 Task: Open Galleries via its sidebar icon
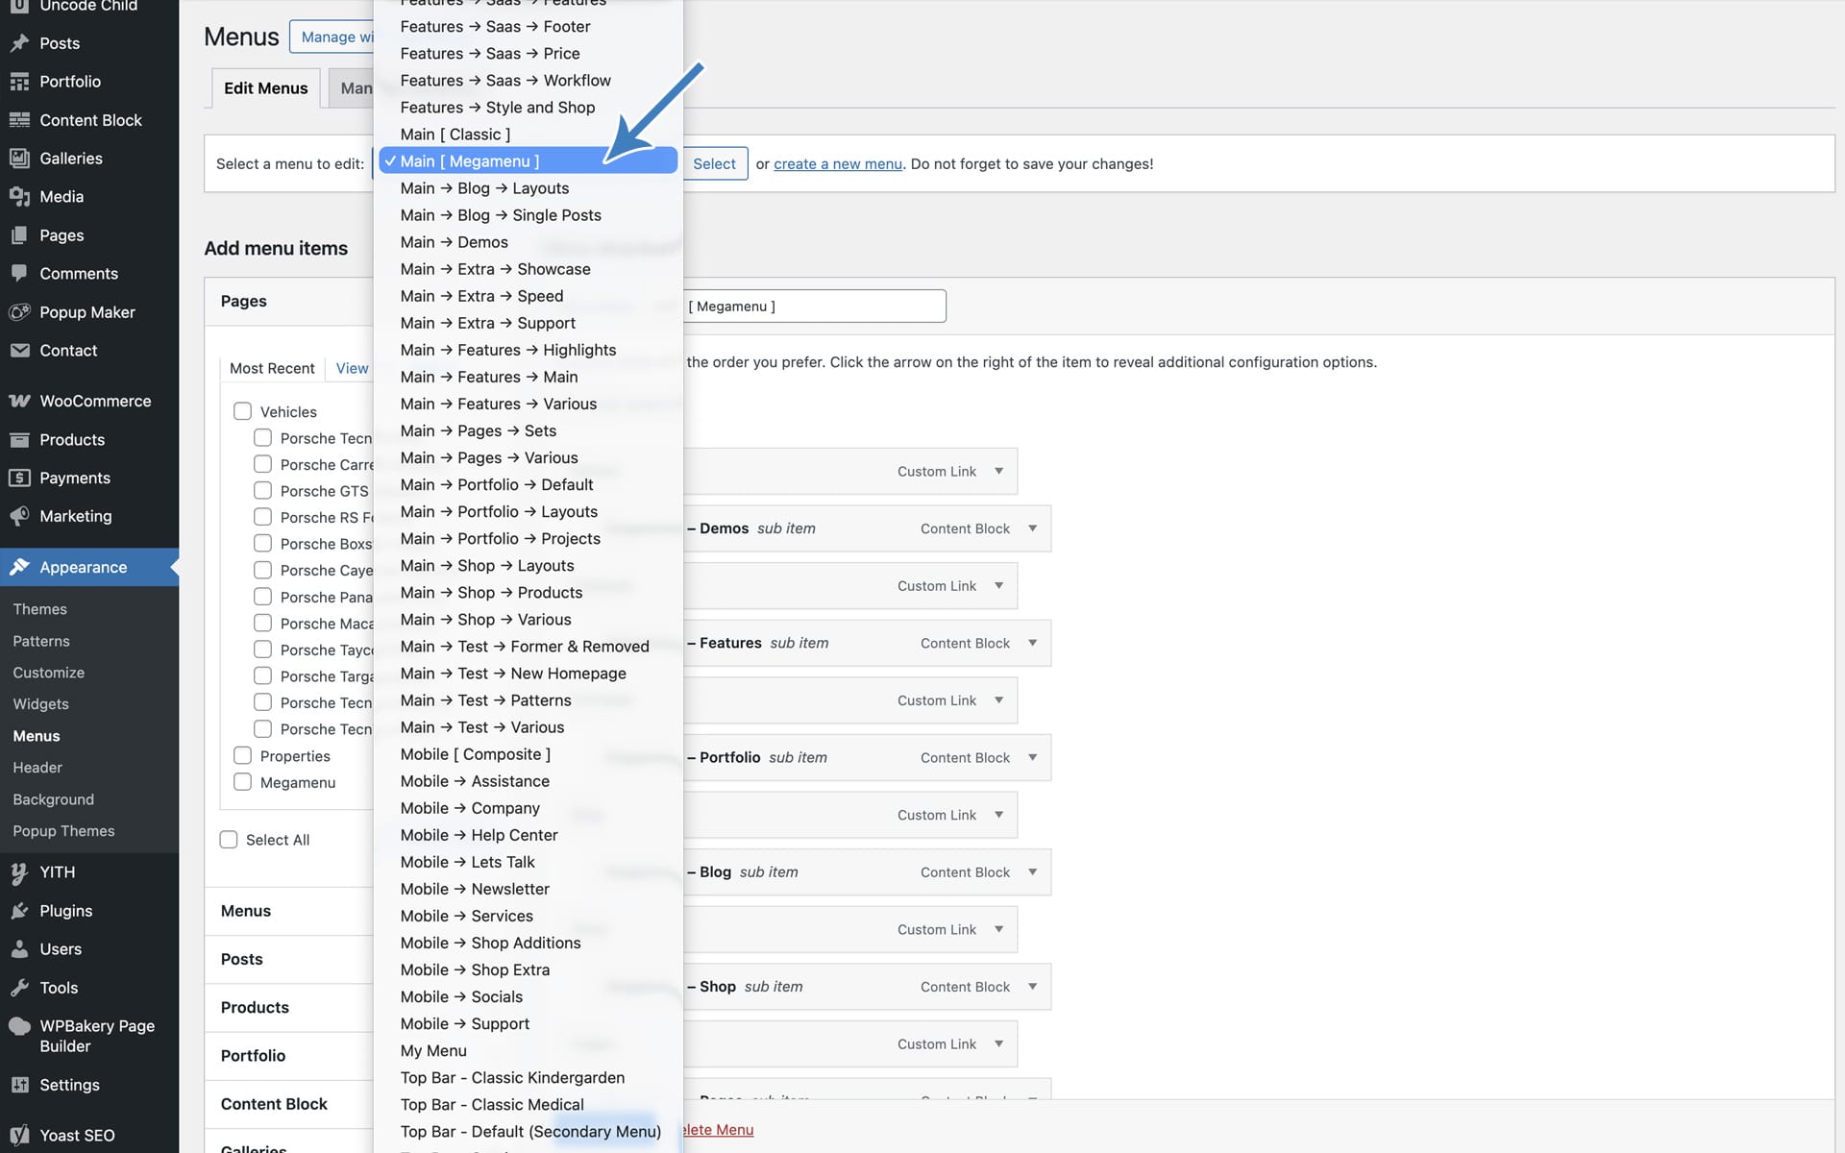19,159
